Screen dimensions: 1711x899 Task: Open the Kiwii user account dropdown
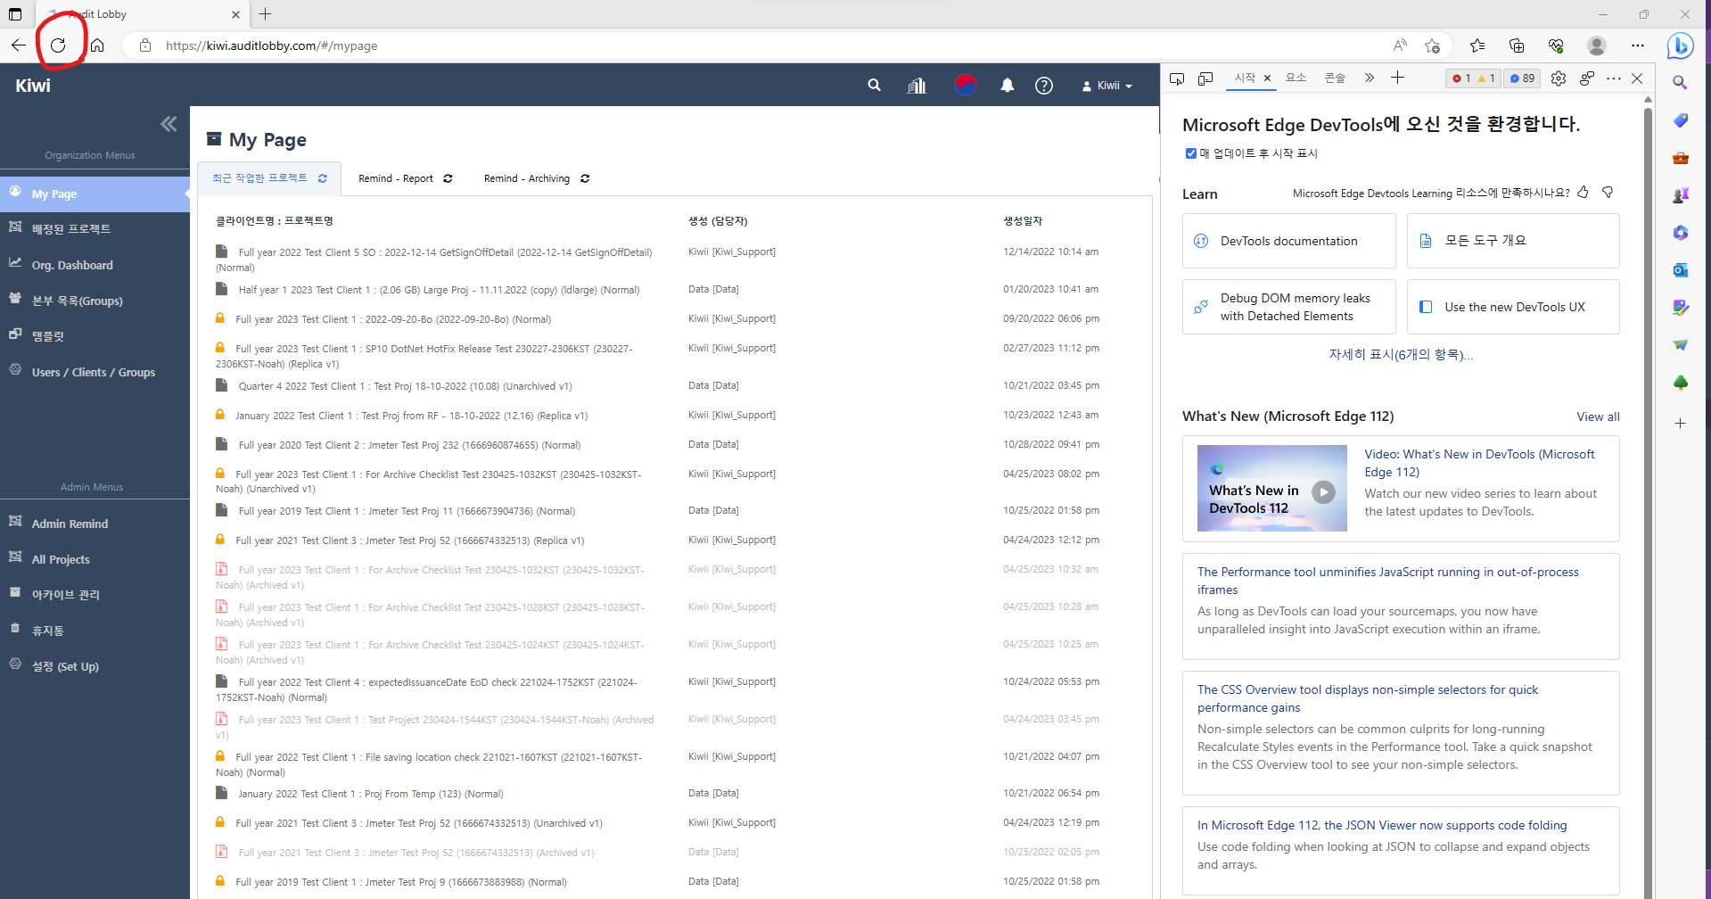pyautogui.click(x=1106, y=85)
